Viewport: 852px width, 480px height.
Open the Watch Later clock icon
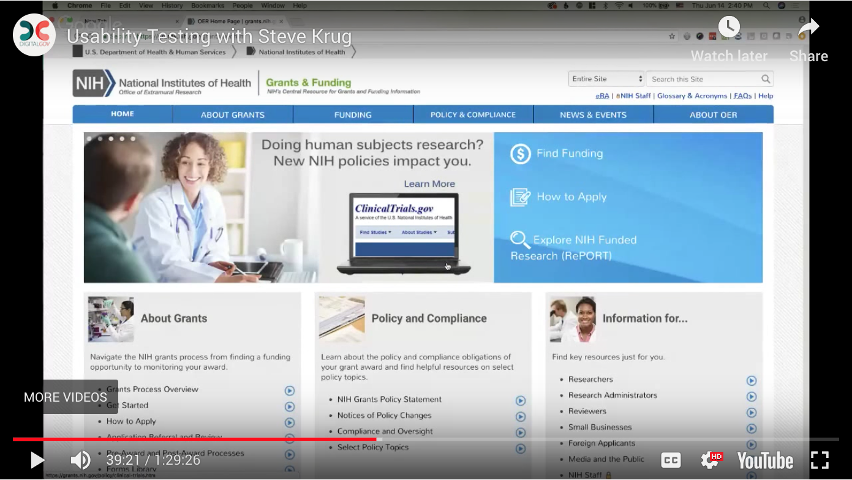coord(729,26)
